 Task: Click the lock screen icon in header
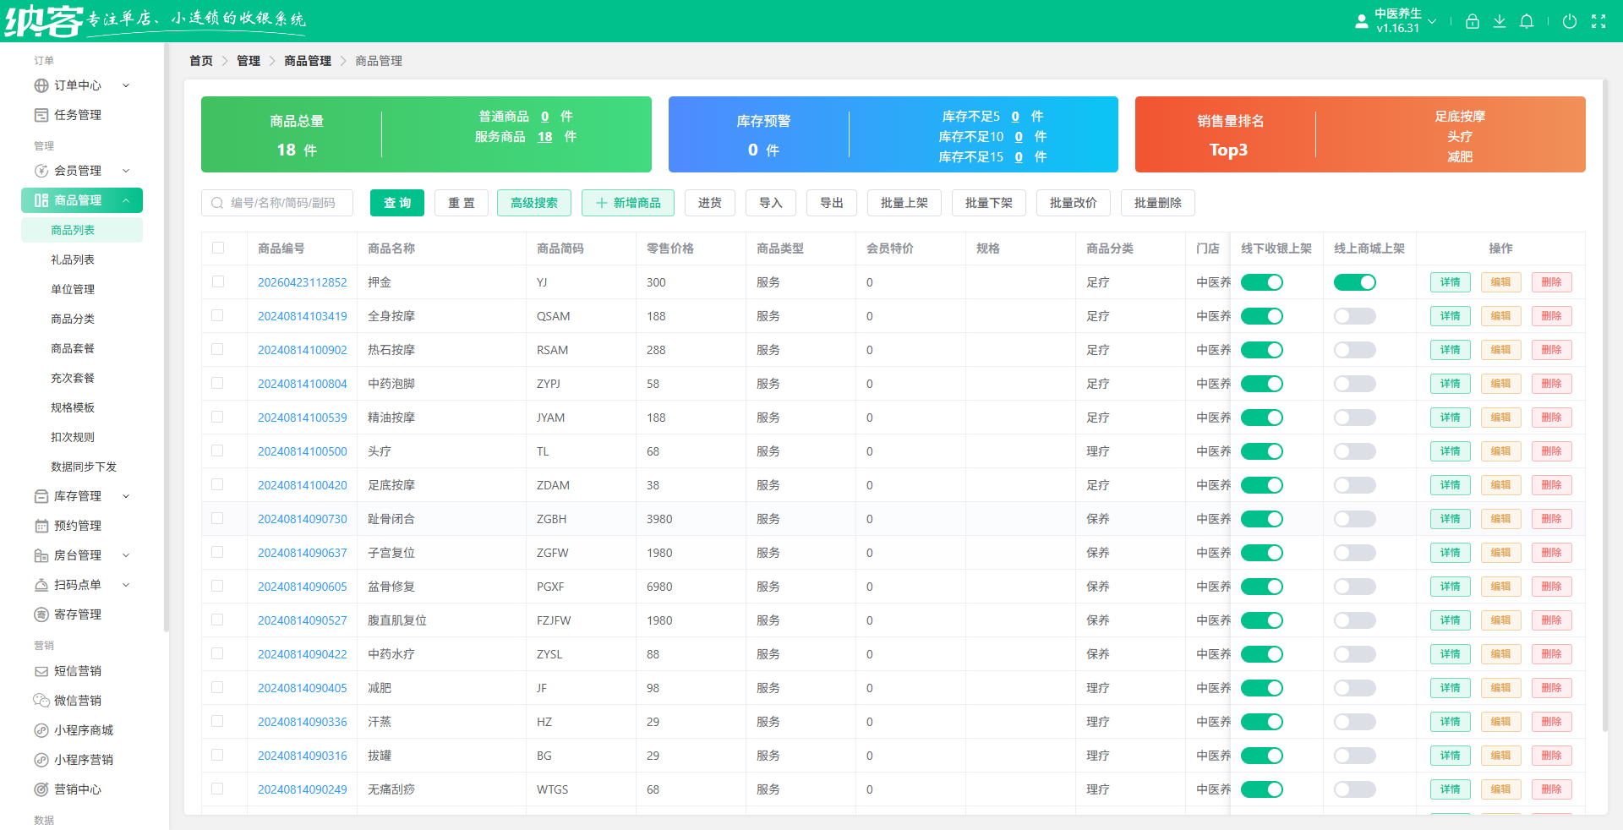[1472, 22]
